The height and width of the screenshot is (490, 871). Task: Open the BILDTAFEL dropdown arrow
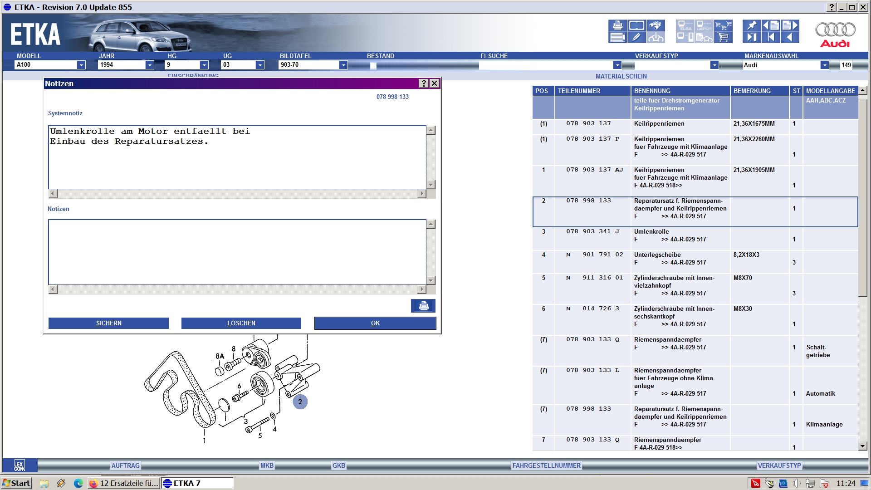[343, 65]
